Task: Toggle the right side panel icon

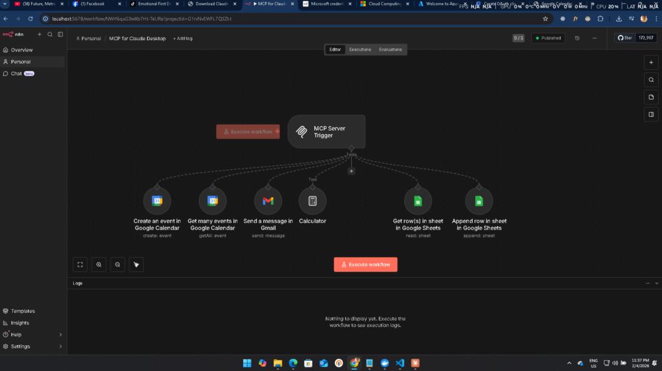Action: (x=651, y=115)
